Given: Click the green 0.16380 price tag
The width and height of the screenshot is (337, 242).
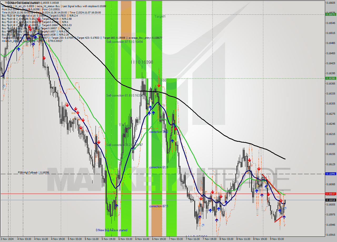Looking at the screenshot, I should (331, 78).
